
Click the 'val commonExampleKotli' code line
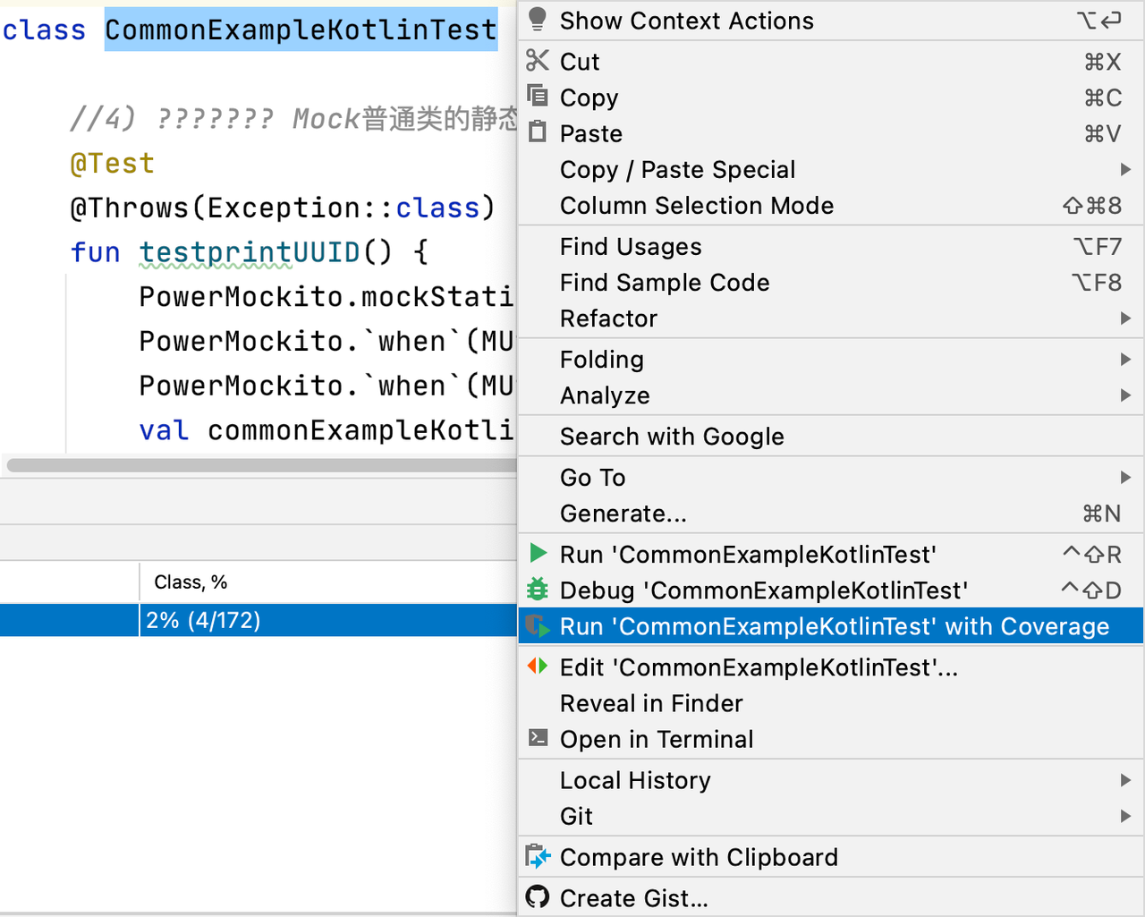(x=327, y=430)
